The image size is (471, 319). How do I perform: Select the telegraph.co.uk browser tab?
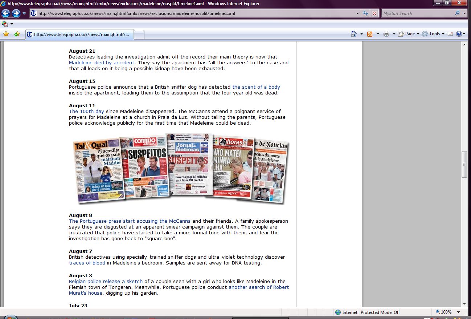point(80,35)
